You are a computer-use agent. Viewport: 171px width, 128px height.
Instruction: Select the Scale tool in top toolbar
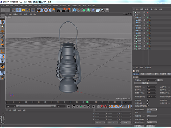(23, 10)
